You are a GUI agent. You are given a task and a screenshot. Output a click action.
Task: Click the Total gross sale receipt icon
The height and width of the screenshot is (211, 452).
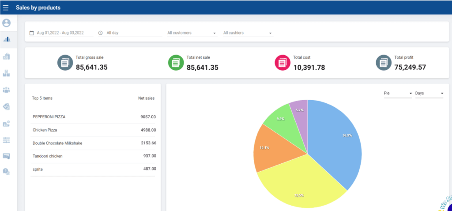click(x=65, y=63)
